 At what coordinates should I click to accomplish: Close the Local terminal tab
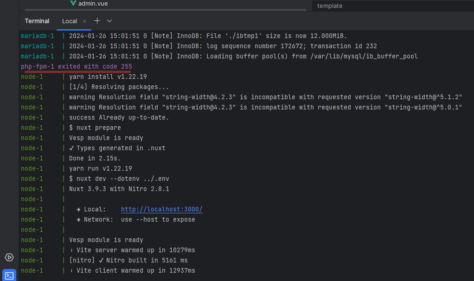point(84,21)
